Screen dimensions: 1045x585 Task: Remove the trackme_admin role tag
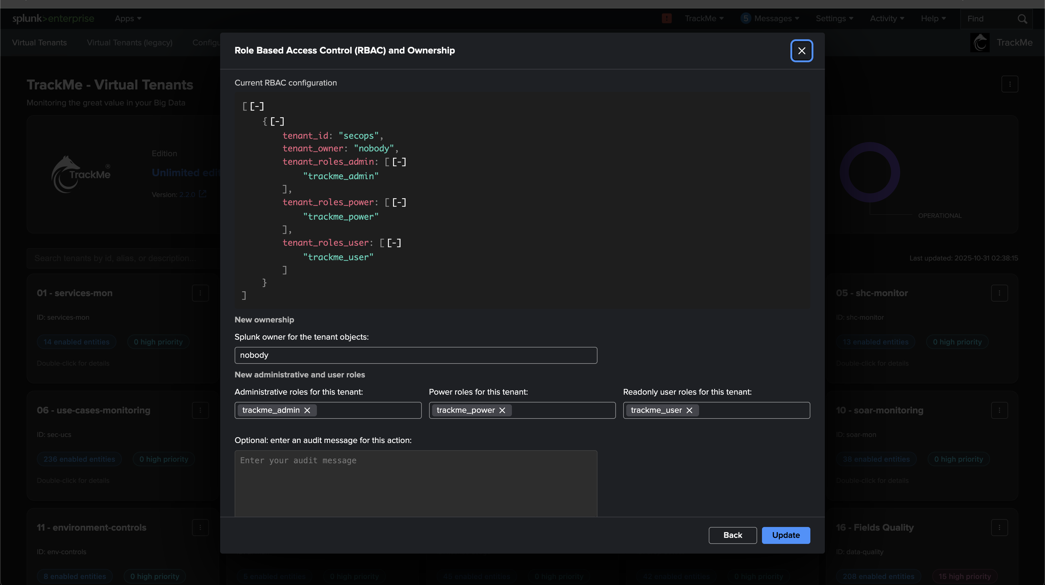click(307, 410)
